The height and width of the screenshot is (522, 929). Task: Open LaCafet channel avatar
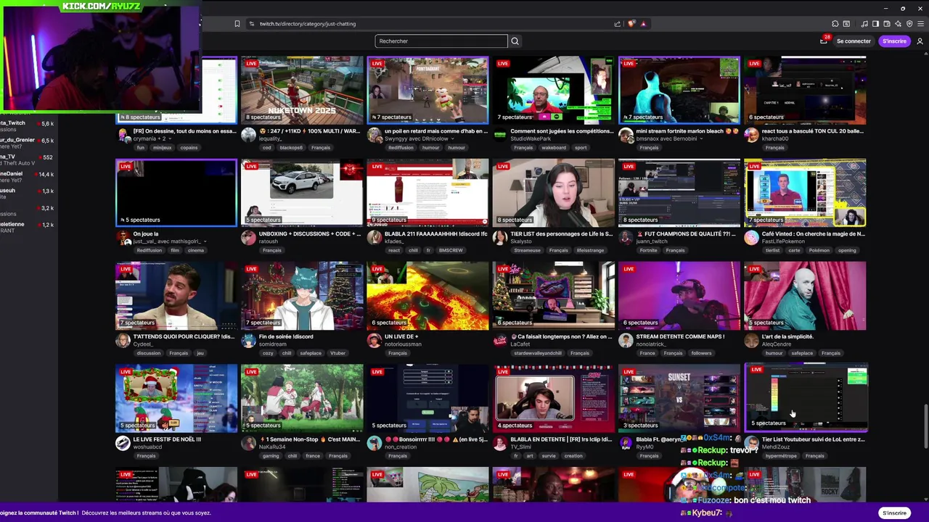(x=500, y=340)
